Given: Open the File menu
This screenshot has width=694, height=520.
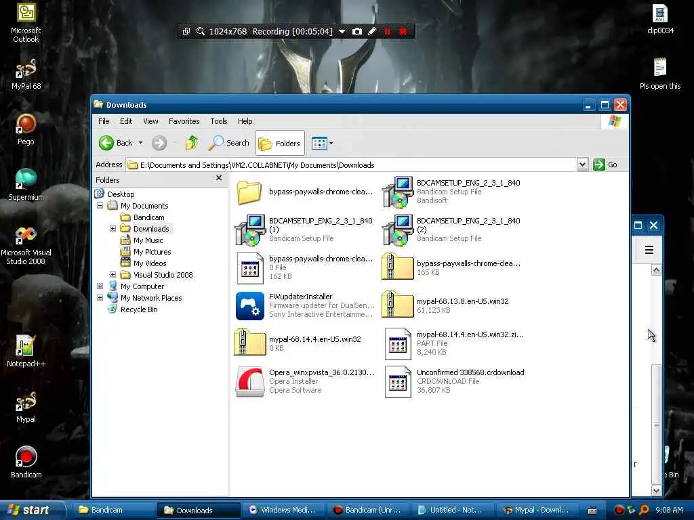Looking at the screenshot, I should pyautogui.click(x=104, y=121).
